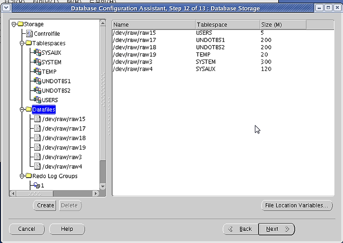
Task: Collapse the Tablespaces tree node
Action: [22, 43]
